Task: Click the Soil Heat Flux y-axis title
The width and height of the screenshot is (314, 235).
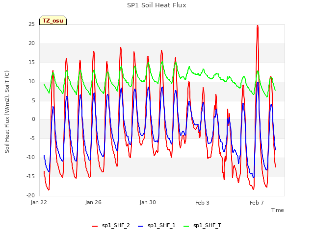Action: click(x=7, y=112)
